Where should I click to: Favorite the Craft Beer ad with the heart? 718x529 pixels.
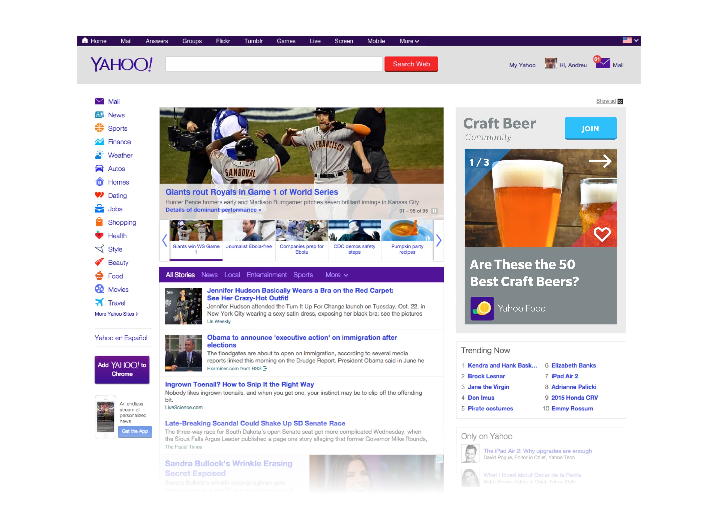pyautogui.click(x=603, y=235)
